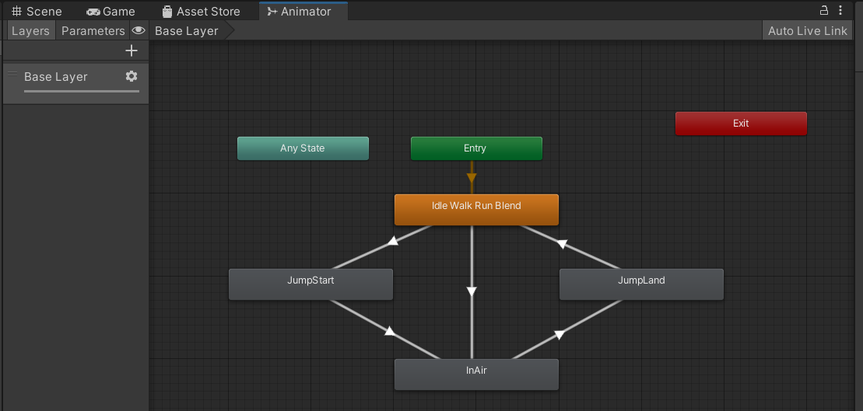Add a new layer with plus icon
This screenshot has height=411, width=863.
[132, 51]
